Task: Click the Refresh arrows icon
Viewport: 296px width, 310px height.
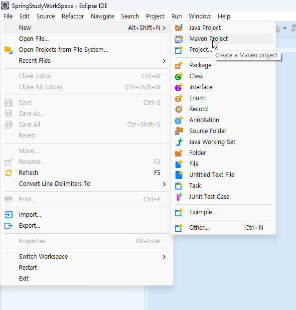Action: pos(8,173)
